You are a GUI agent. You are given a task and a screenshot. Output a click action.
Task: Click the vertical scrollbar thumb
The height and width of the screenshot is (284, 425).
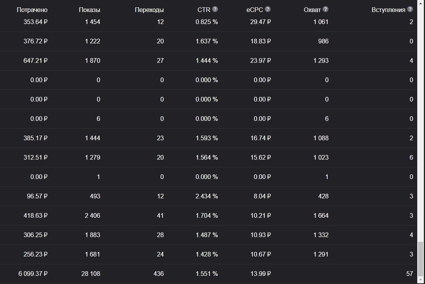(421, 258)
